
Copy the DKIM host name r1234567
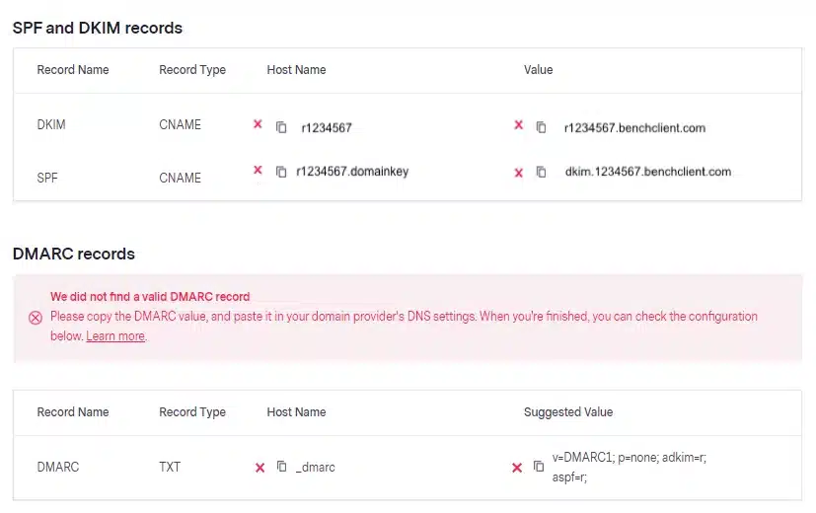pos(281,127)
